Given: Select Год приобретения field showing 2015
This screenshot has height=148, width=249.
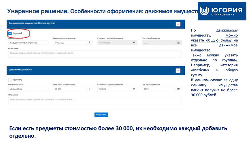Looking at the screenshot, I should [x=159, y=89].
